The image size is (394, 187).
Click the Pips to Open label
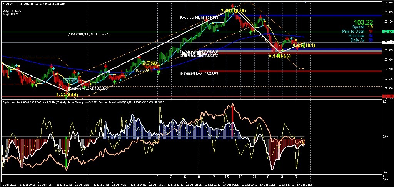[x=353, y=31]
